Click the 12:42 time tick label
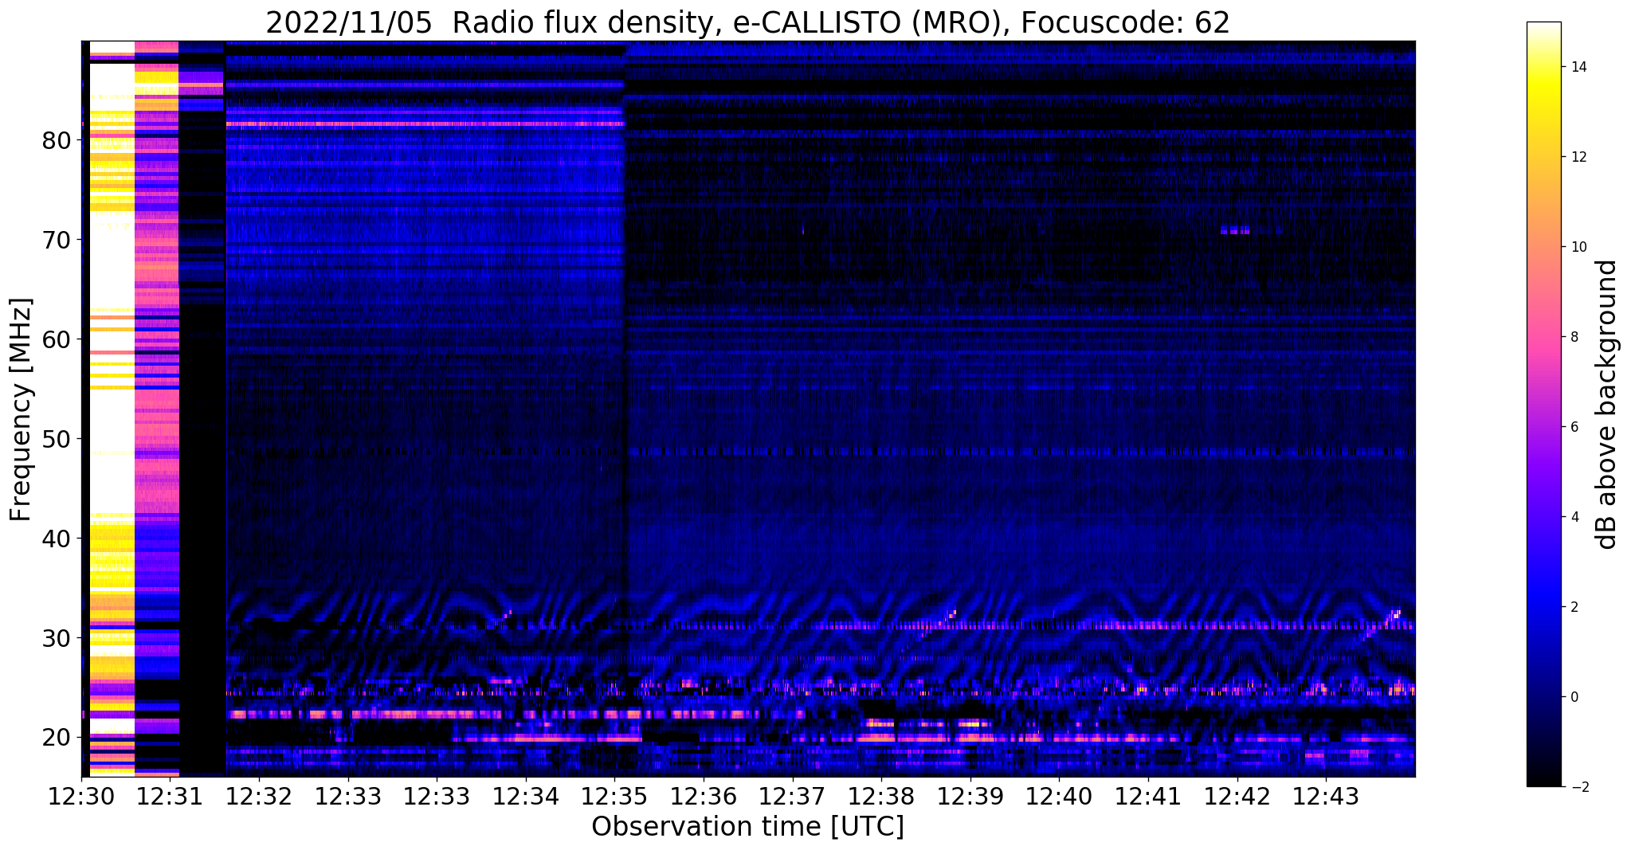The height and width of the screenshot is (850, 1631). (1237, 797)
